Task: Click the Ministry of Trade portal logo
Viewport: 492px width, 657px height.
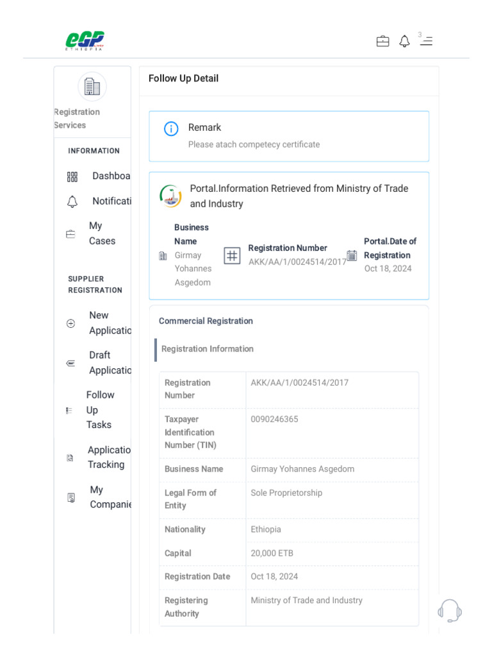Action: 170,196
